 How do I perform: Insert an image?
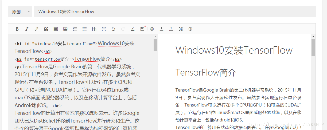[65, 29]
